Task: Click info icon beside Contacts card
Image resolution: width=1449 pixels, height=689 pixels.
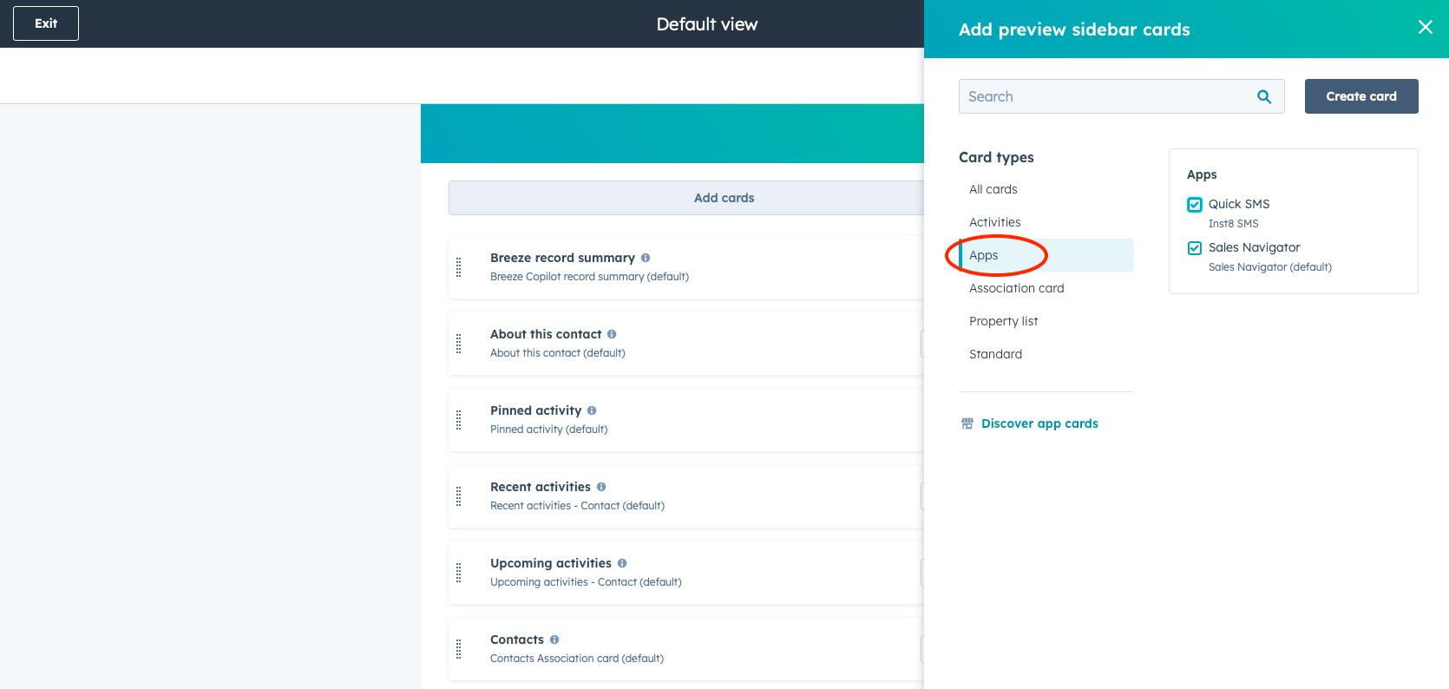Action: [x=554, y=640]
